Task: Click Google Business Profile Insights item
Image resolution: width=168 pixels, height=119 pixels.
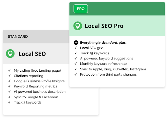Action: [39, 81]
